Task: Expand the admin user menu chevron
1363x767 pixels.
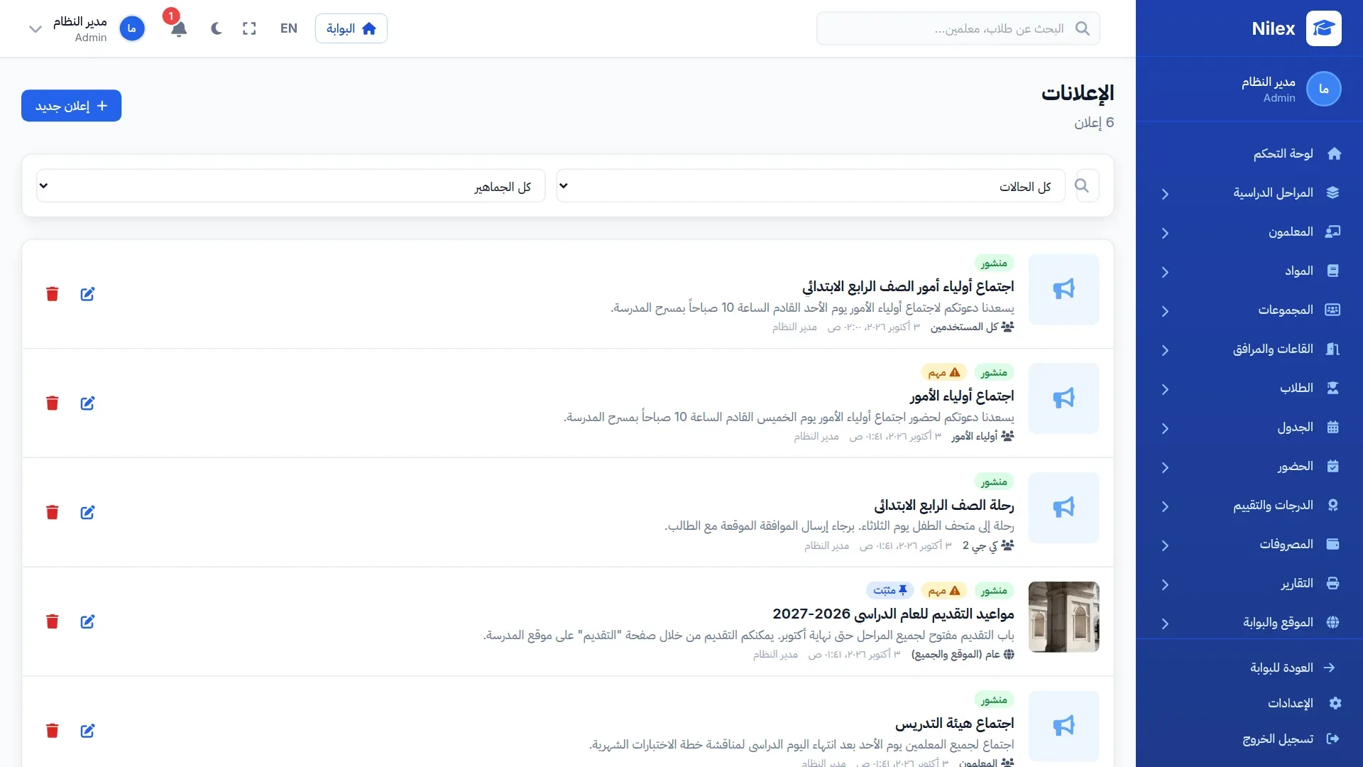Action: point(35,29)
